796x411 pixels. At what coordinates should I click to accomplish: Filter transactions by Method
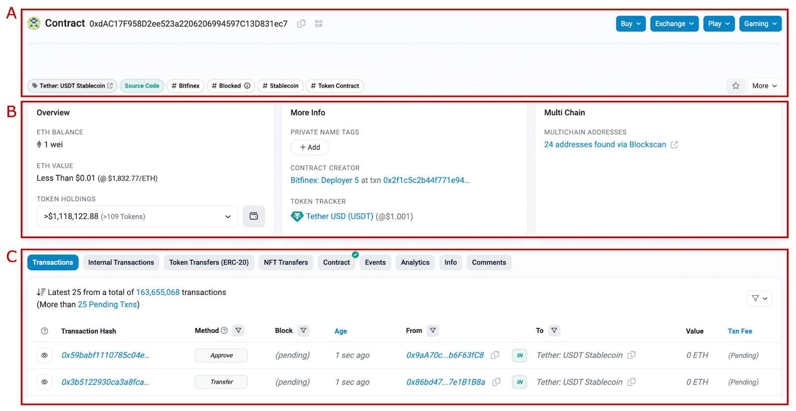pyautogui.click(x=238, y=330)
